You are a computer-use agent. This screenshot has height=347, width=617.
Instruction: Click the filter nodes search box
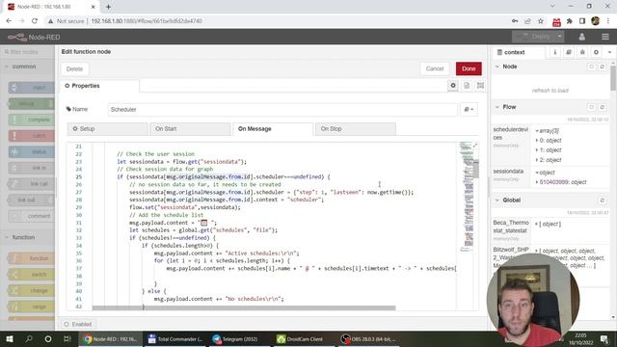coord(28,51)
